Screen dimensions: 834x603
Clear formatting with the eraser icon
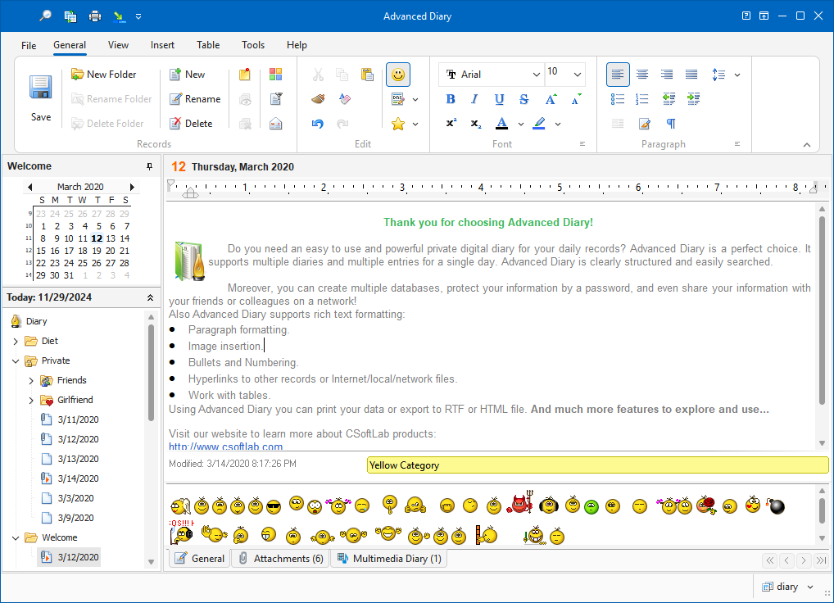344,99
